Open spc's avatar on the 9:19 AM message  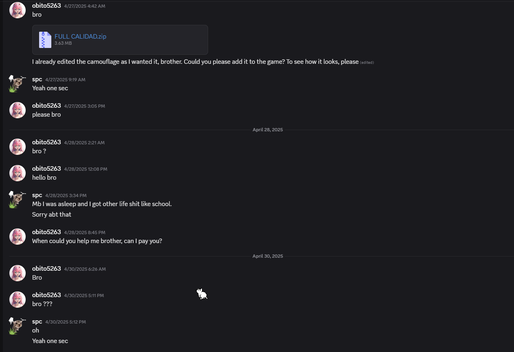pyautogui.click(x=18, y=84)
